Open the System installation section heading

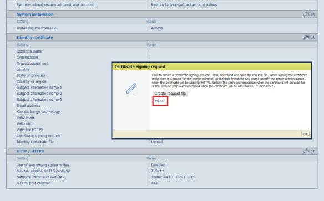pos(35,14)
